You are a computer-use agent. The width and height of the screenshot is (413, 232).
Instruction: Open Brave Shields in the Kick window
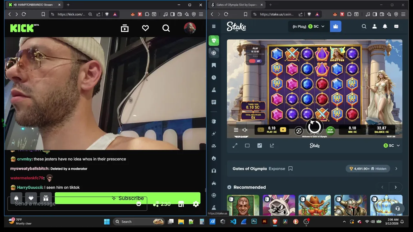[x=107, y=14]
